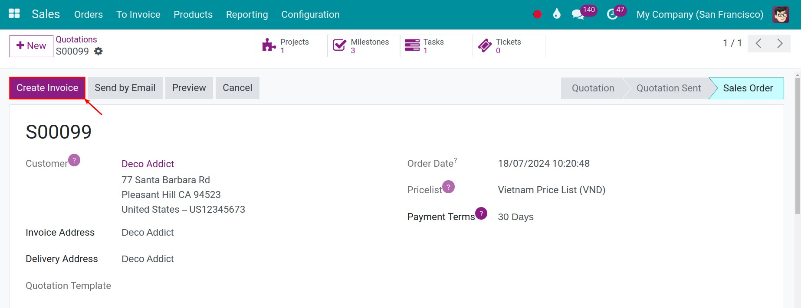Show the Customer field help tooltip icon

tap(74, 160)
